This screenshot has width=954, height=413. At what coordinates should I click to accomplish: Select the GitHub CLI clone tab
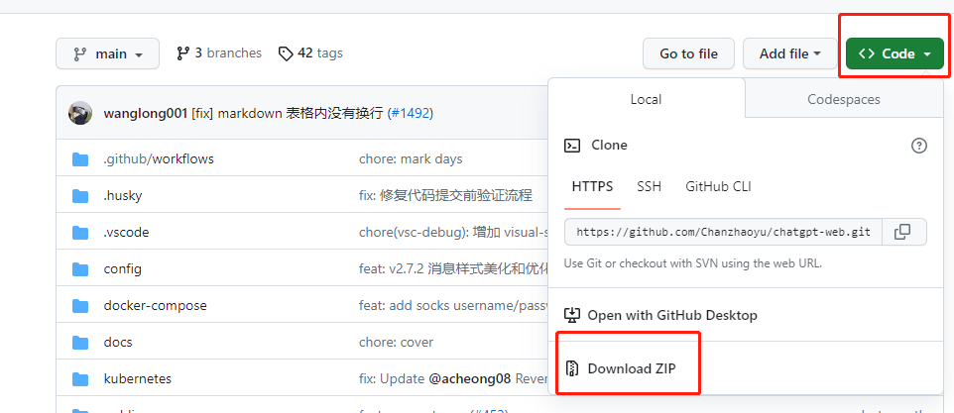pyautogui.click(x=719, y=186)
